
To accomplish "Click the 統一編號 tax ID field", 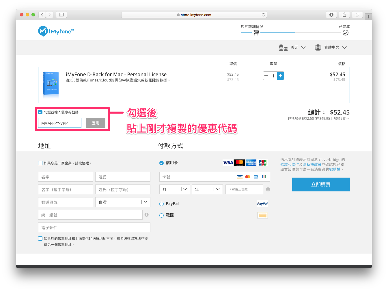I will tap(90, 215).
